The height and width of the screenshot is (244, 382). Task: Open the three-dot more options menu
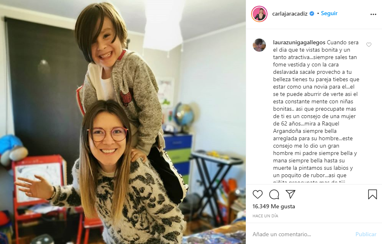[x=373, y=14]
